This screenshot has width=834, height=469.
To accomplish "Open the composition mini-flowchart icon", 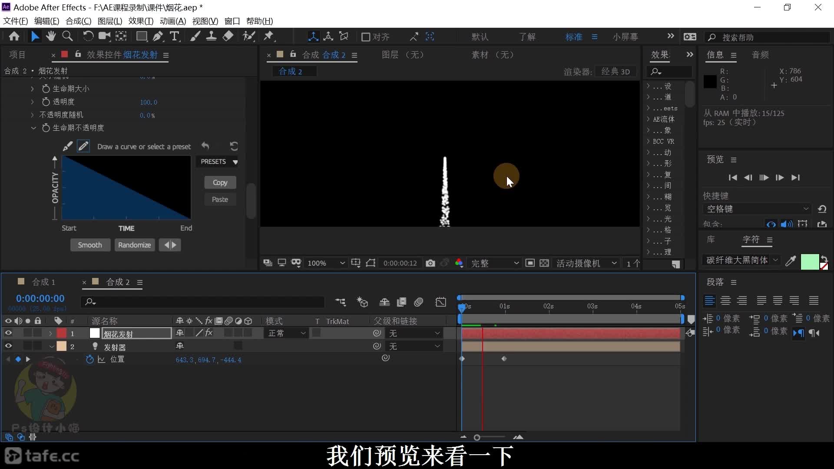I will [x=341, y=302].
